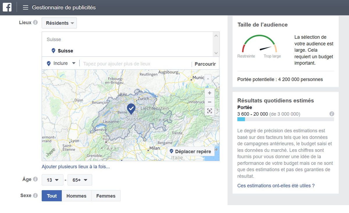Viewport: 349px width, 213px height.
Task: Click Ajouter plusieurs lieux à la fois link
Action: pyautogui.click(x=76, y=167)
